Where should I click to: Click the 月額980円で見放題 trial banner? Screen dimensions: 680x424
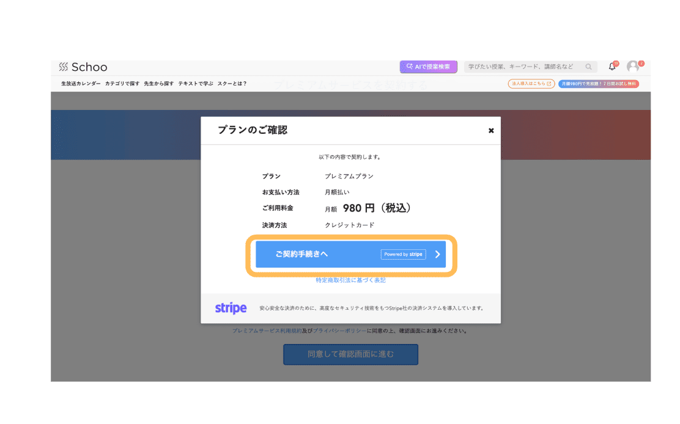tap(599, 84)
